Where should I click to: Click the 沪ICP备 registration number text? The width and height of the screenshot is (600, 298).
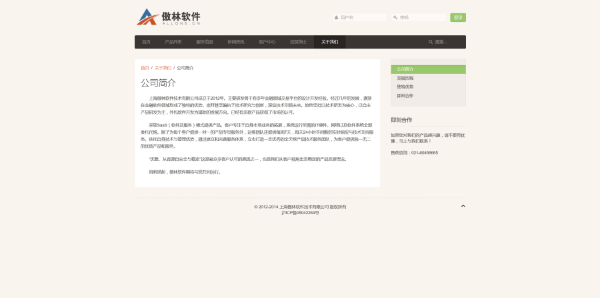[301, 213]
